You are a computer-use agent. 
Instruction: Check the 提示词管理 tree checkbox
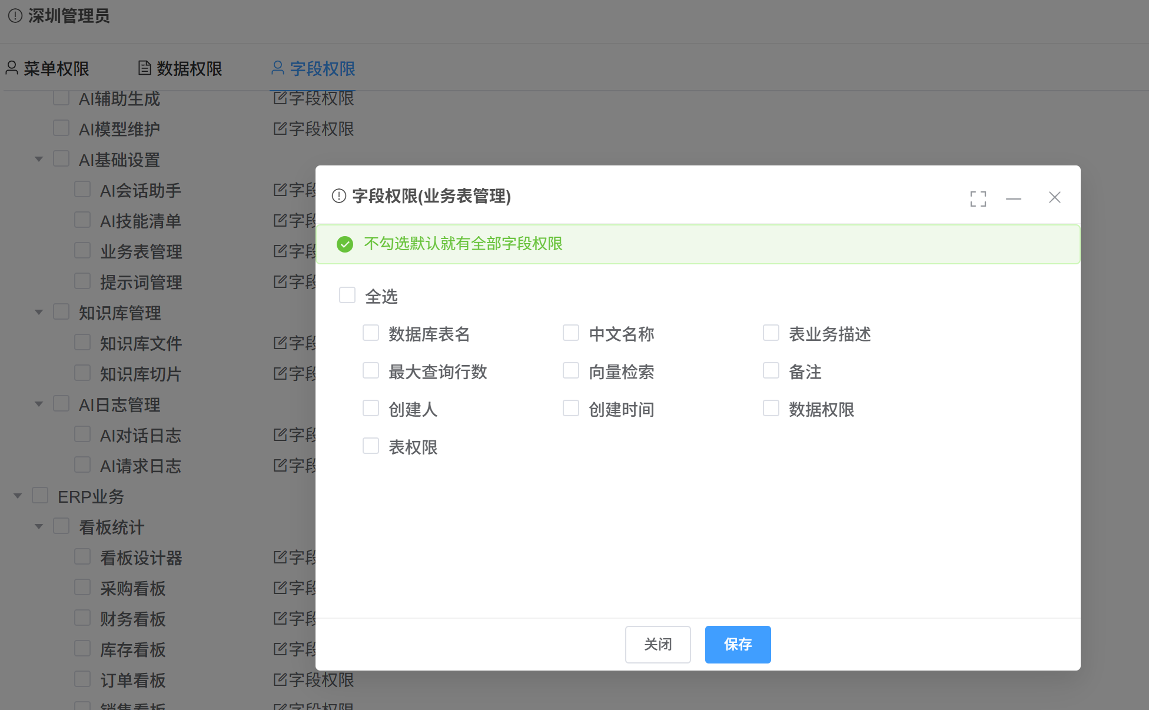[x=82, y=281]
